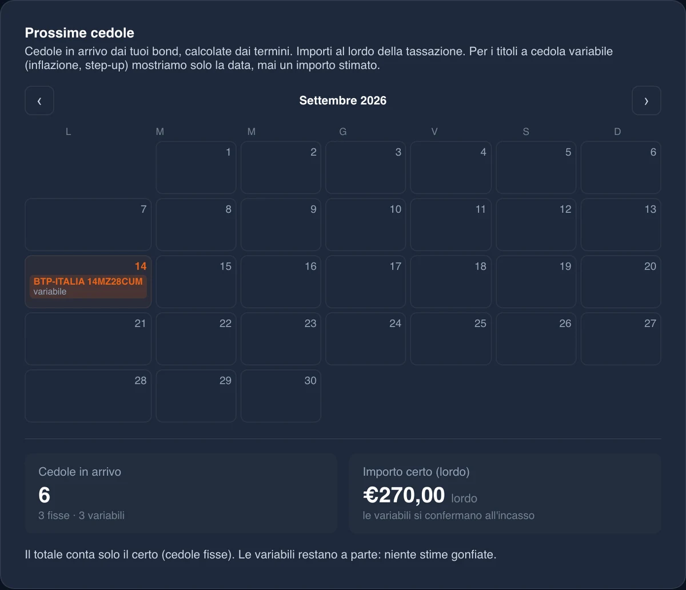Select day 16 in the calendar

[x=281, y=282]
